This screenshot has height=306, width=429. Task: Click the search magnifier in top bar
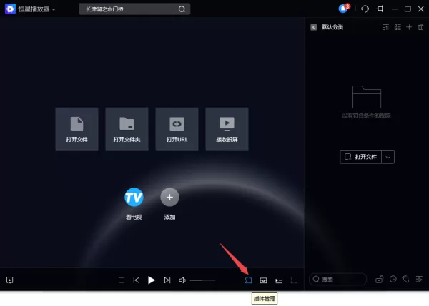pos(182,9)
